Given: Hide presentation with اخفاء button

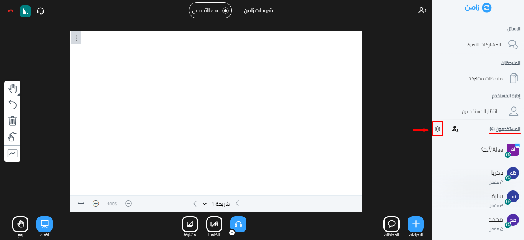Looking at the screenshot, I should point(45,224).
